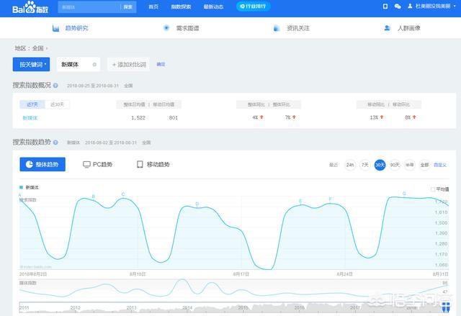
Task: Click the 1,522 overall daily average value
Action: [138, 117]
